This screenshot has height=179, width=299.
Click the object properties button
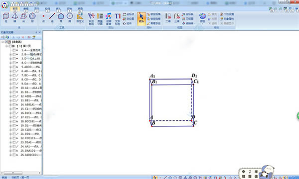(x=227, y=19)
